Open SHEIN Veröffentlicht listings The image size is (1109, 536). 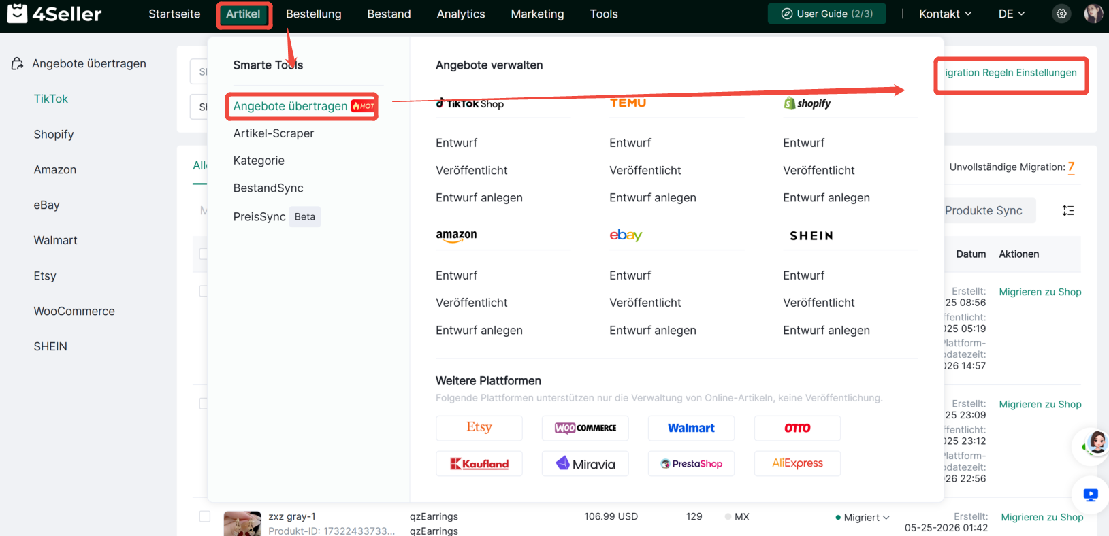click(x=818, y=303)
